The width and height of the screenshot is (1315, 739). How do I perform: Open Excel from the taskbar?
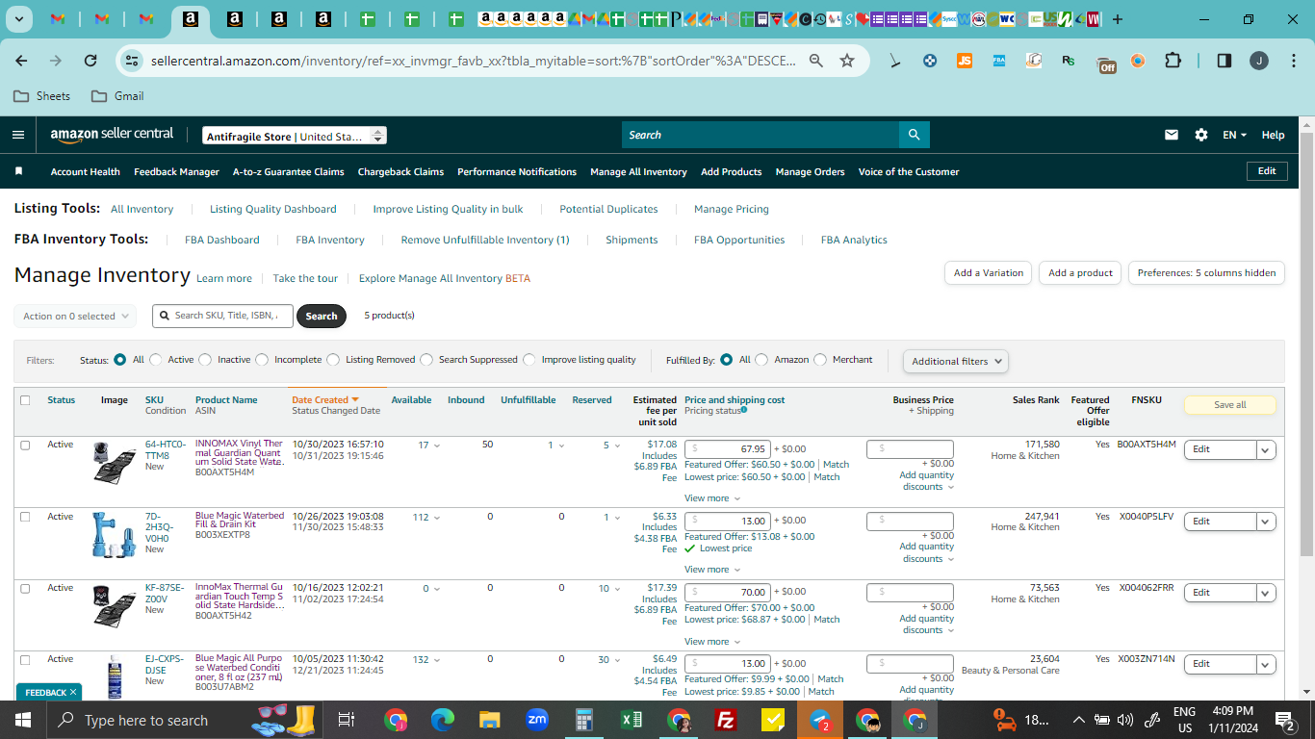632,720
